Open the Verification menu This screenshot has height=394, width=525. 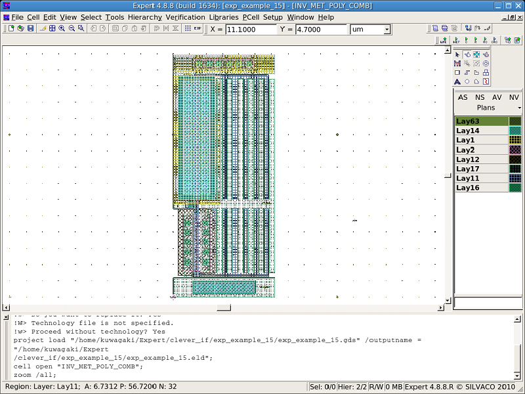tap(185, 17)
